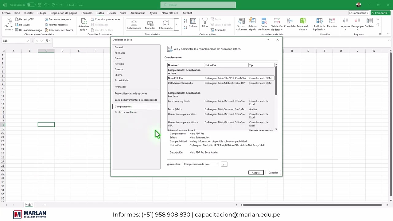Open Fuentes recientes

pos(56,25)
